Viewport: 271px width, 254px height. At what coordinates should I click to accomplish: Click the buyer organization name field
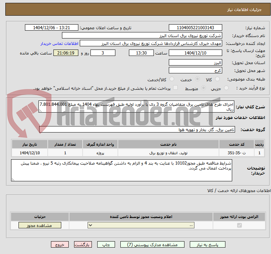142,36
